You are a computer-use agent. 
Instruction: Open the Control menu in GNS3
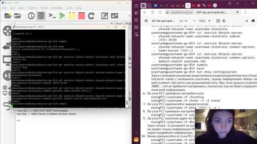point(33,8)
